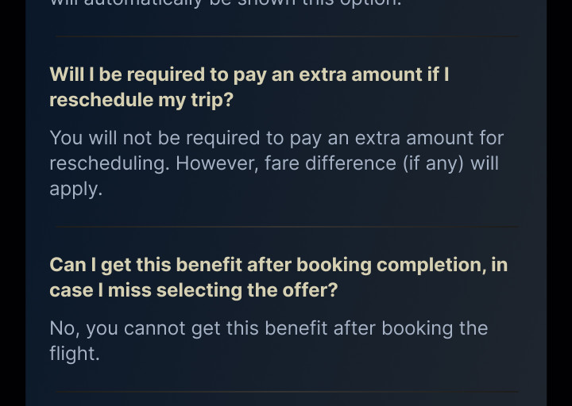Screen dimensions: 572x406
Task: Select the answer starting 'No, you cannot get'
Action: (x=269, y=341)
